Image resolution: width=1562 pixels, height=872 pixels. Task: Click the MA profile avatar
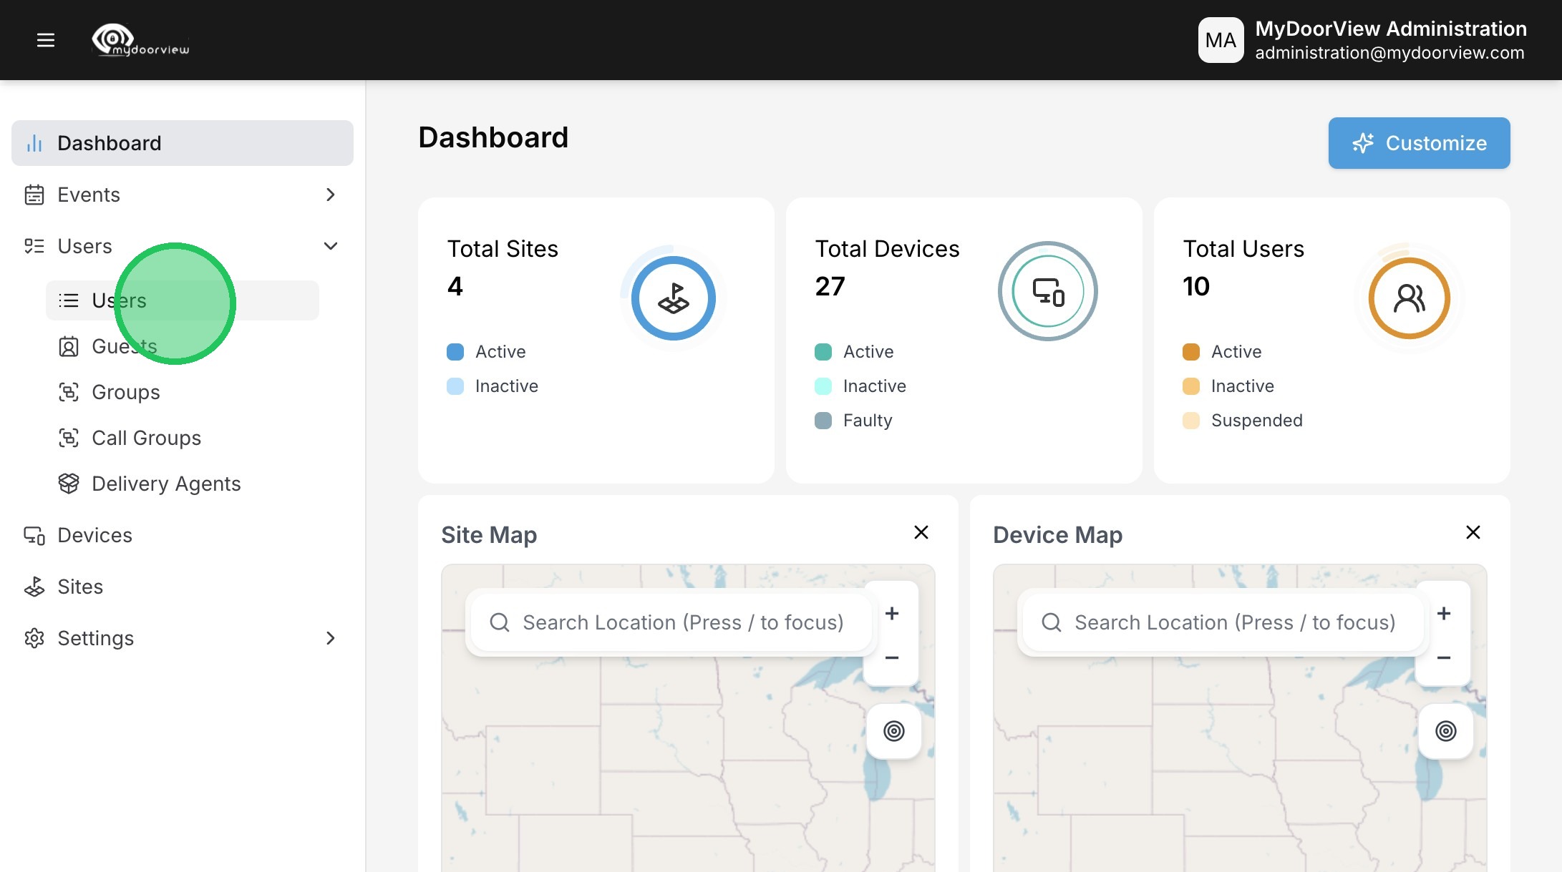pos(1221,40)
